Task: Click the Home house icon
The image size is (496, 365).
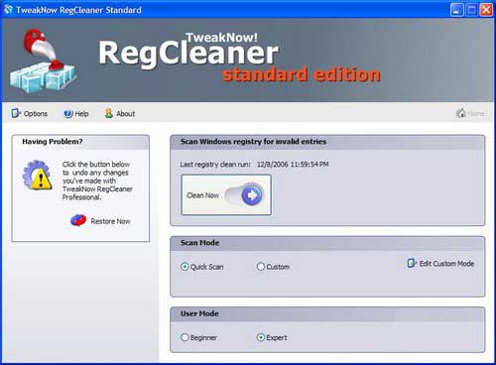Action: coord(461,113)
